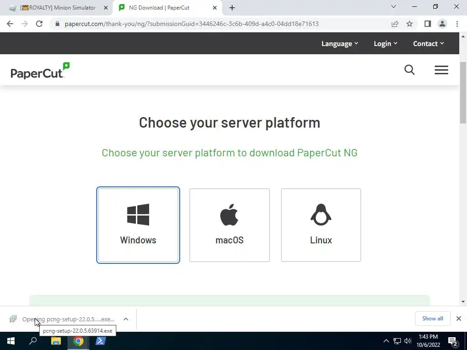Open the notification center icon

(x=453, y=341)
